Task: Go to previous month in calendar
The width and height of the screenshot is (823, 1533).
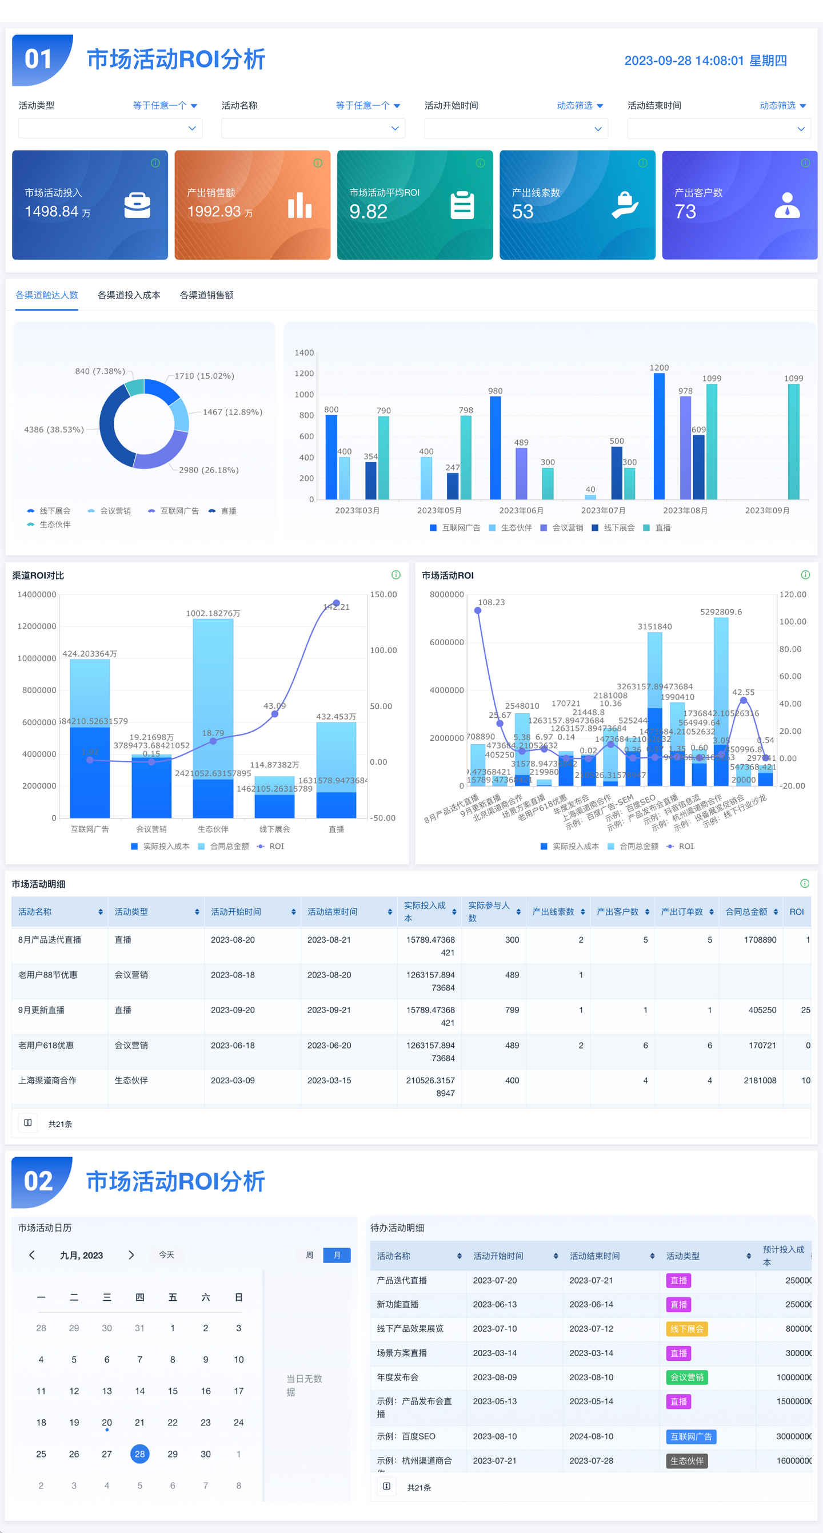Action: coord(32,1255)
